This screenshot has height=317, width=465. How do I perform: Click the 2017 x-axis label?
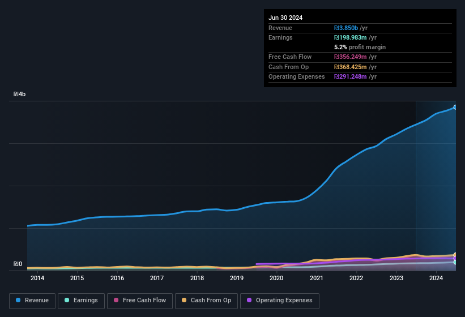(157, 278)
